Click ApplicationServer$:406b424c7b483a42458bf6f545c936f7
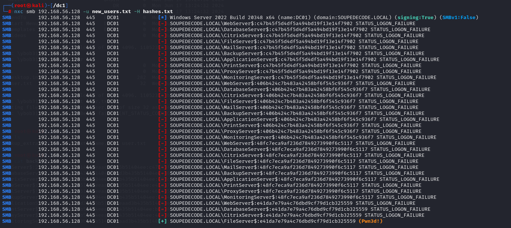This screenshot has height=228, width=511. (x=300, y=119)
